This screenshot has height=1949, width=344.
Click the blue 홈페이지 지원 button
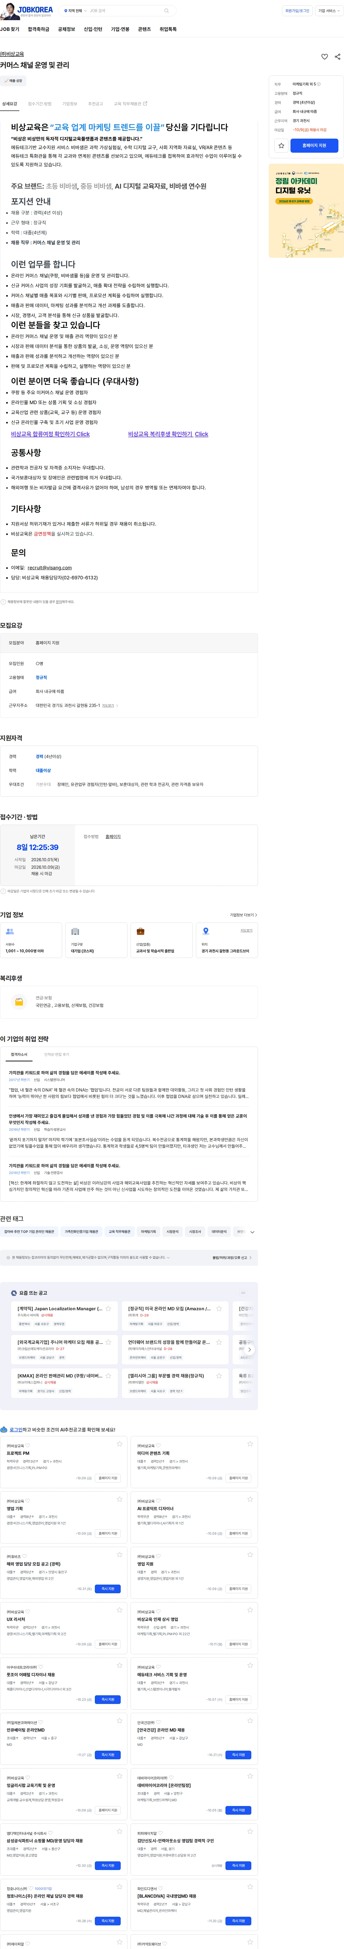(x=314, y=145)
